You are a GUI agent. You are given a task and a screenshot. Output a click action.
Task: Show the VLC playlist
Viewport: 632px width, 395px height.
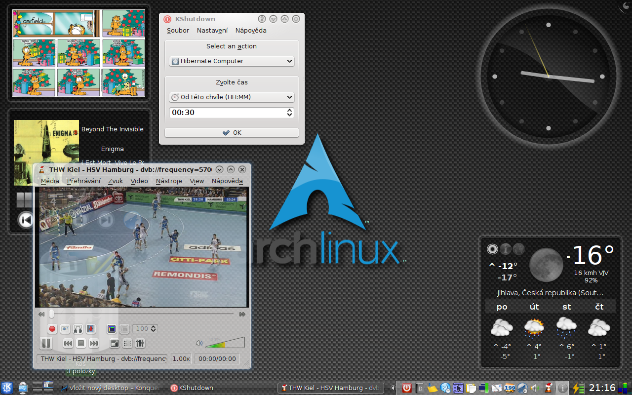pos(127,343)
